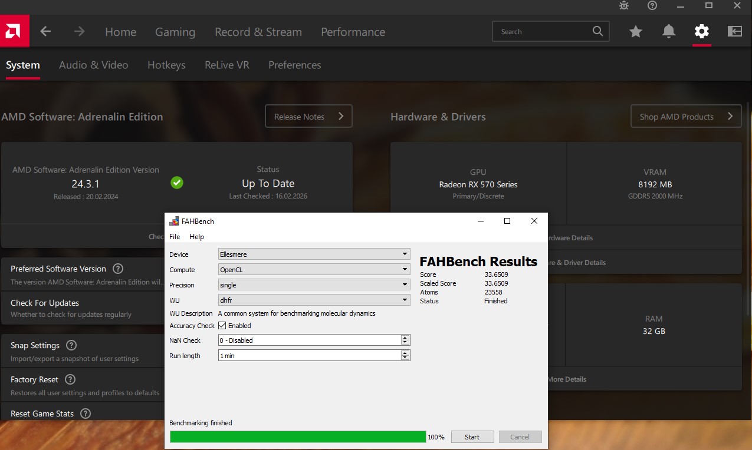
Task: Switch to the Hotkeys tab
Action: tap(166, 65)
